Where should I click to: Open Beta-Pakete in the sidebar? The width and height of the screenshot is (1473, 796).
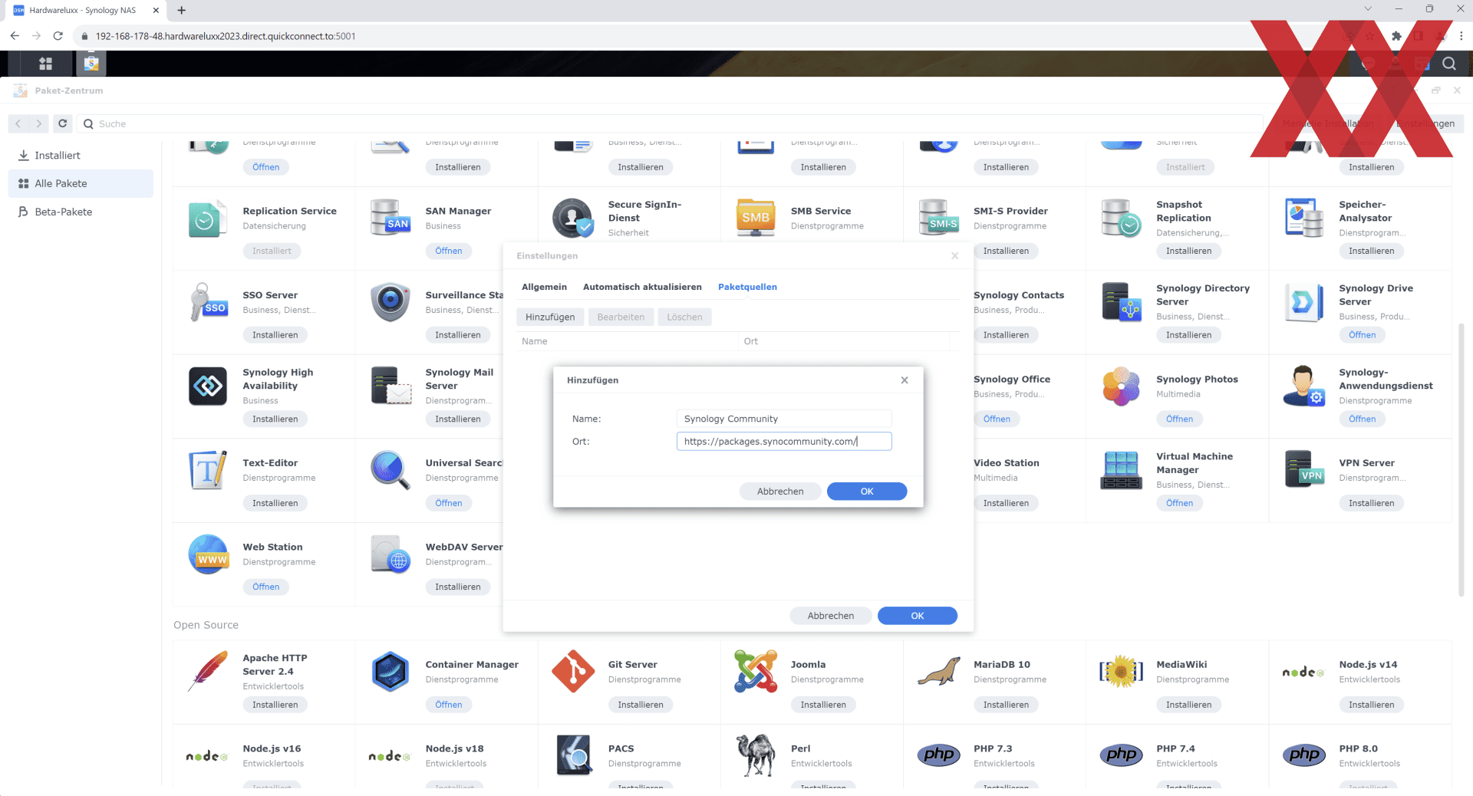coord(81,212)
